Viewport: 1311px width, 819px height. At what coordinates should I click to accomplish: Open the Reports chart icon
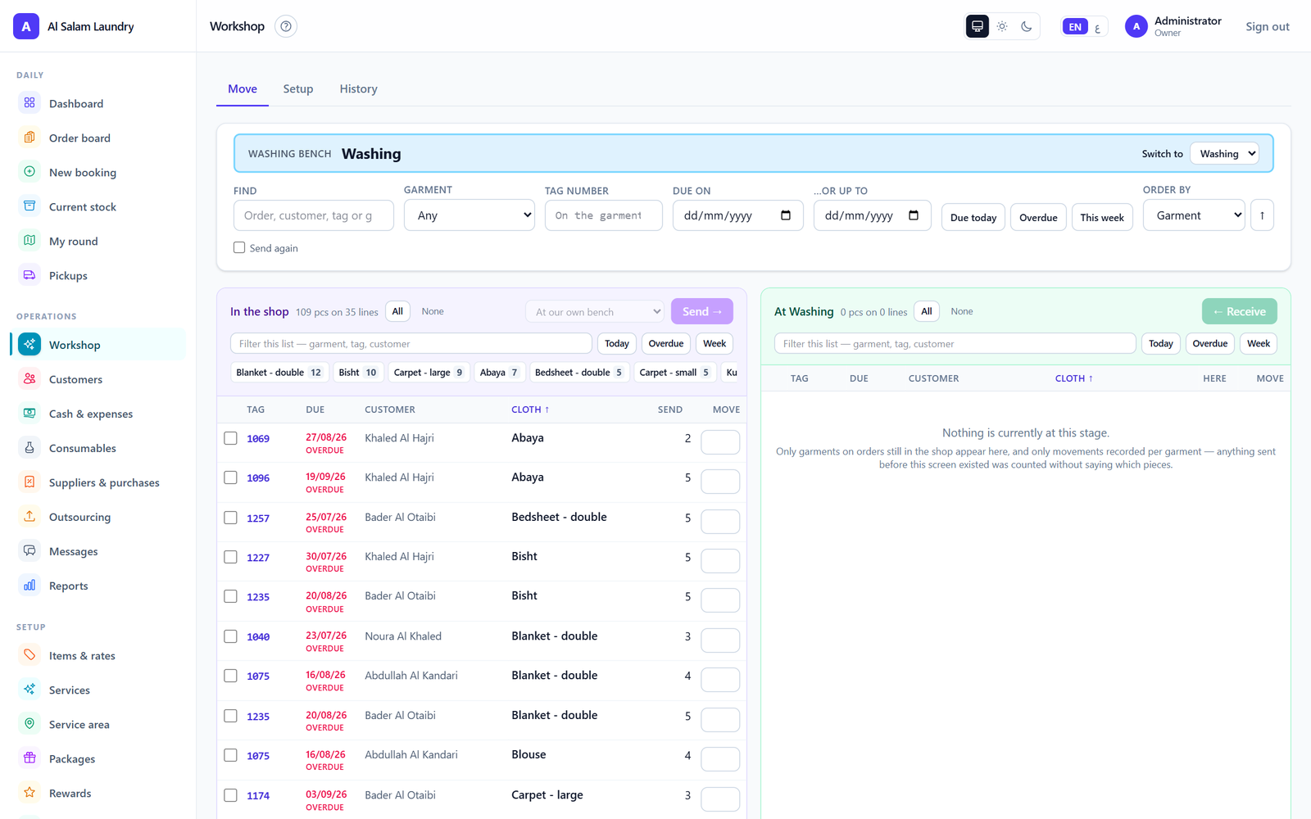pyautogui.click(x=29, y=586)
